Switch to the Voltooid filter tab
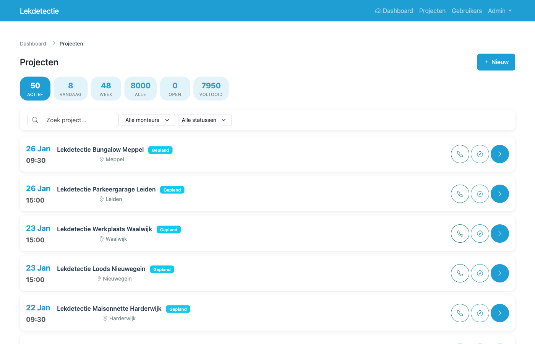This screenshot has height=344, width=535. [211, 89]
